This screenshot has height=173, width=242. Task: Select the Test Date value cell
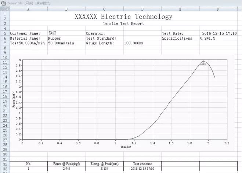tap(219, 33)
